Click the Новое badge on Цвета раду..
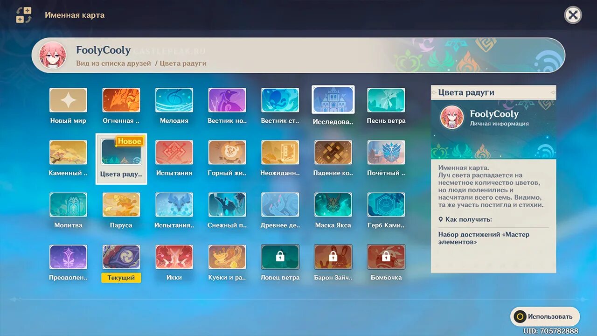This screenshot has width=597, height=336. 129,141
